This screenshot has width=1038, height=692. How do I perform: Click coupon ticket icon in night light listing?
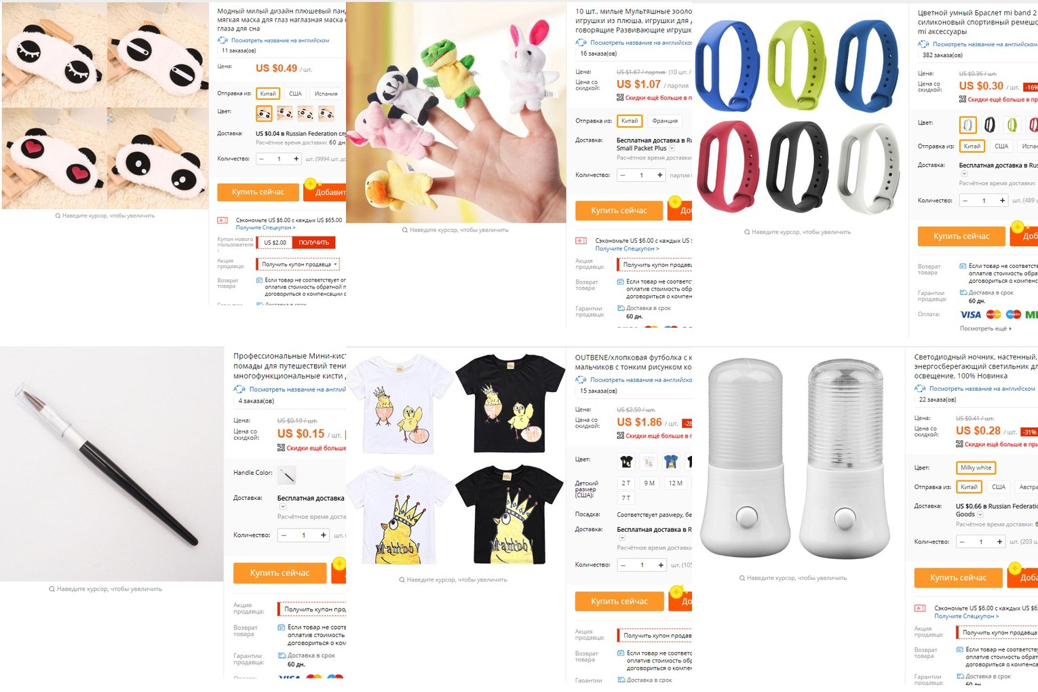[x=920, y=609]
